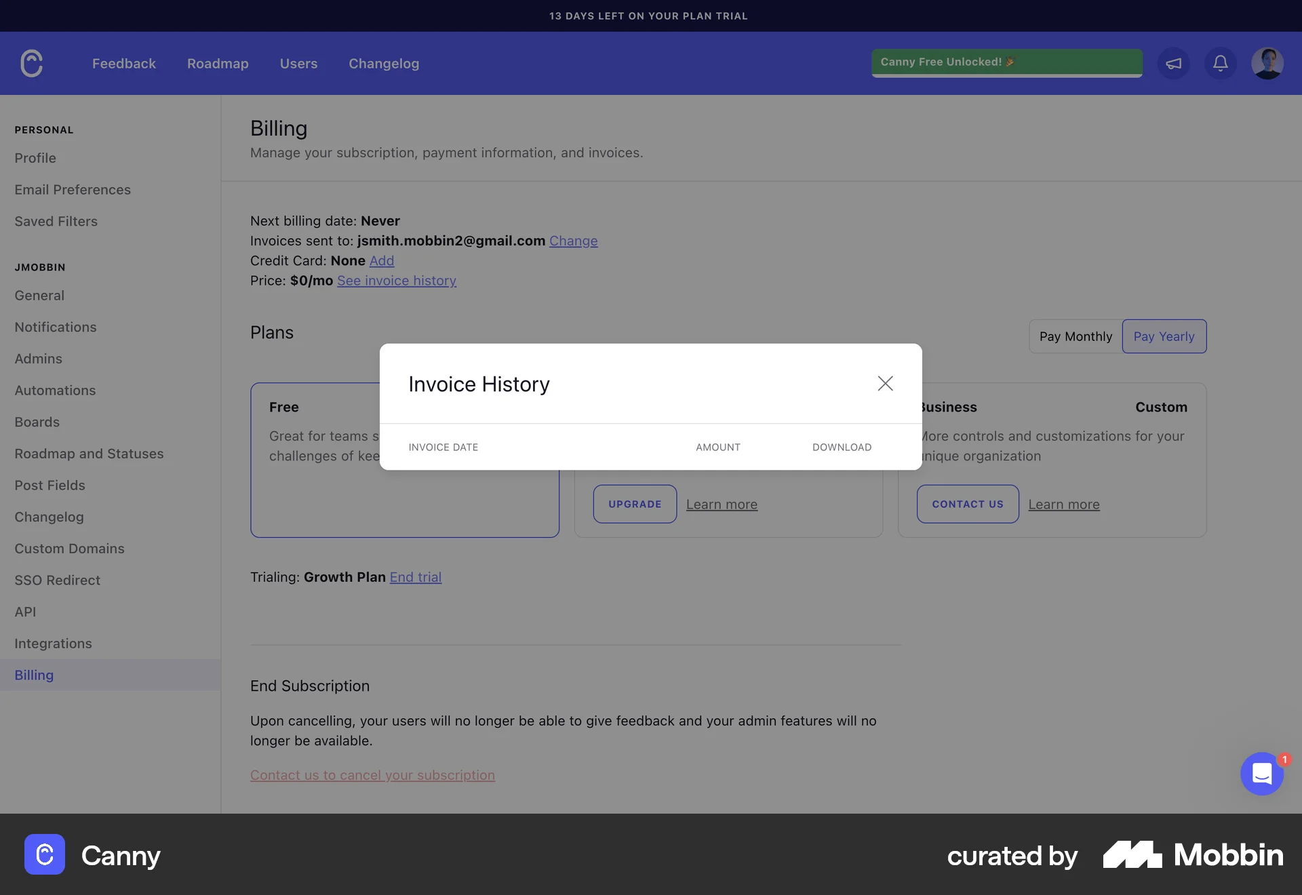Select the Pay Yearly option
Viewport: 1302px width, 895px height.
pyautogui.click(x=1164, y=336)
